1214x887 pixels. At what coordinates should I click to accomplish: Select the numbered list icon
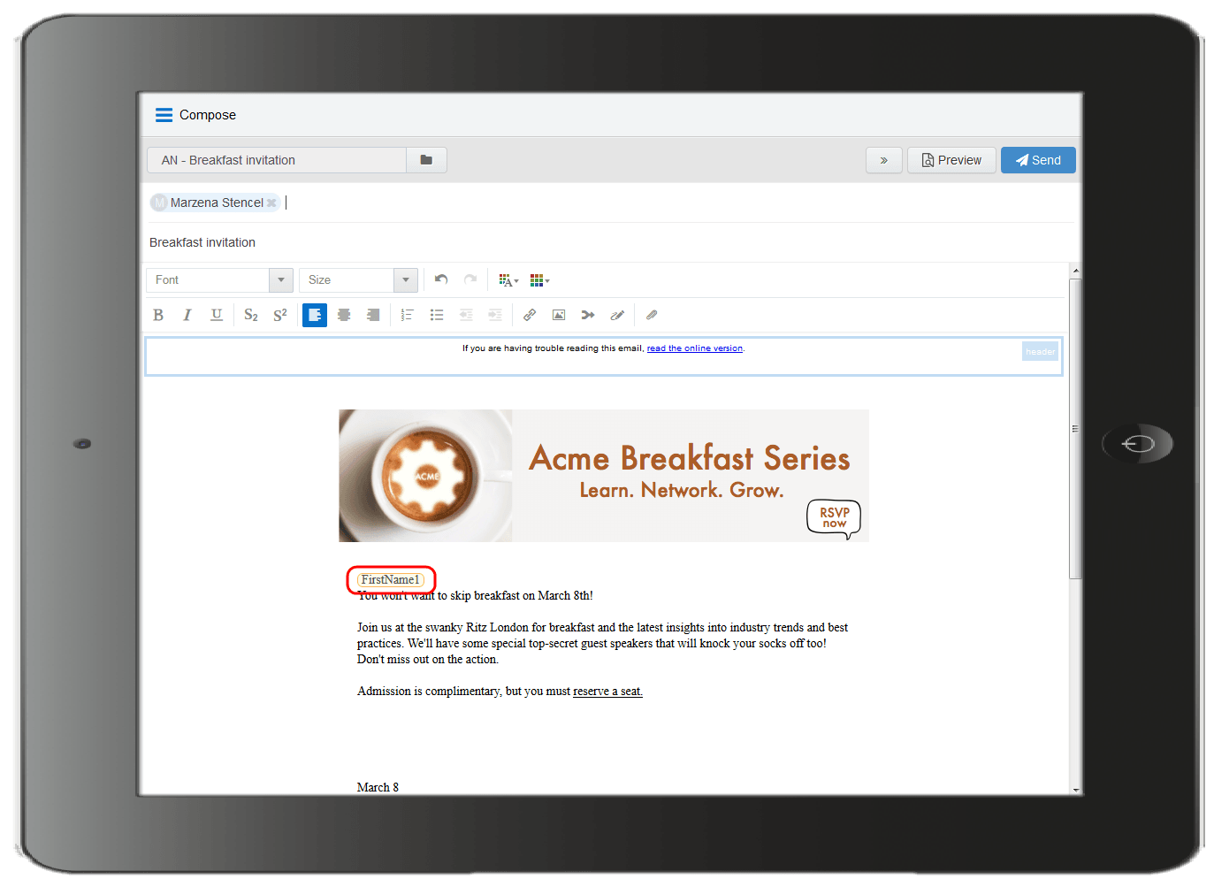pos(407,315)
